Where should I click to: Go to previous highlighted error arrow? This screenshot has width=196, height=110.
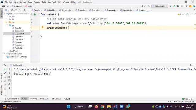click(x=191, y=14)
